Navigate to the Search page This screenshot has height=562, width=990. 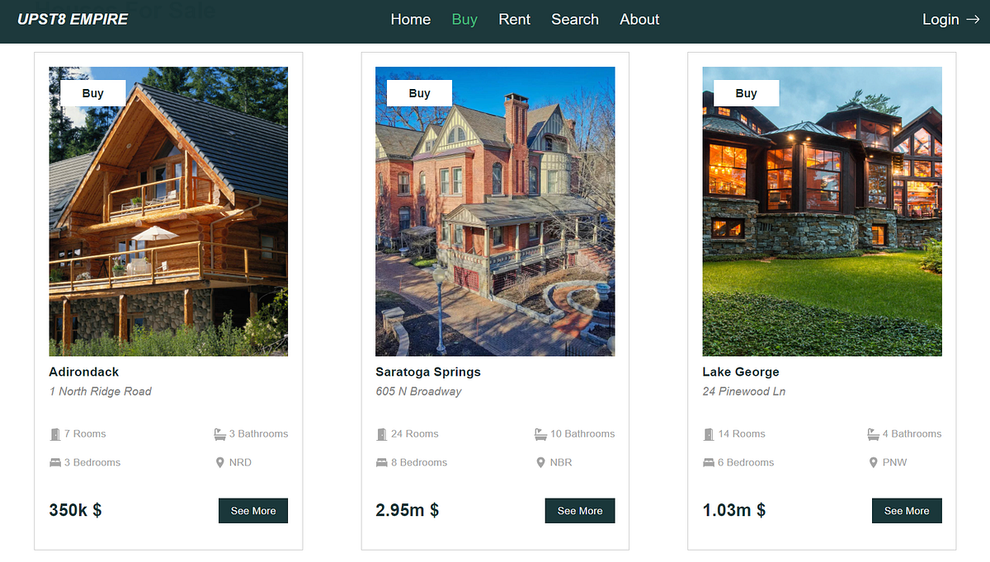(575, 19)
